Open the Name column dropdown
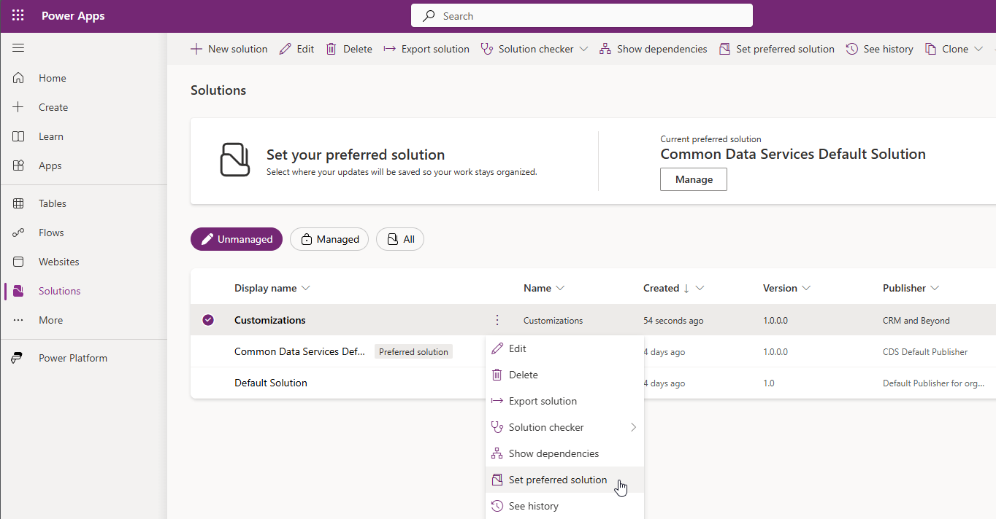 point(560,288)
